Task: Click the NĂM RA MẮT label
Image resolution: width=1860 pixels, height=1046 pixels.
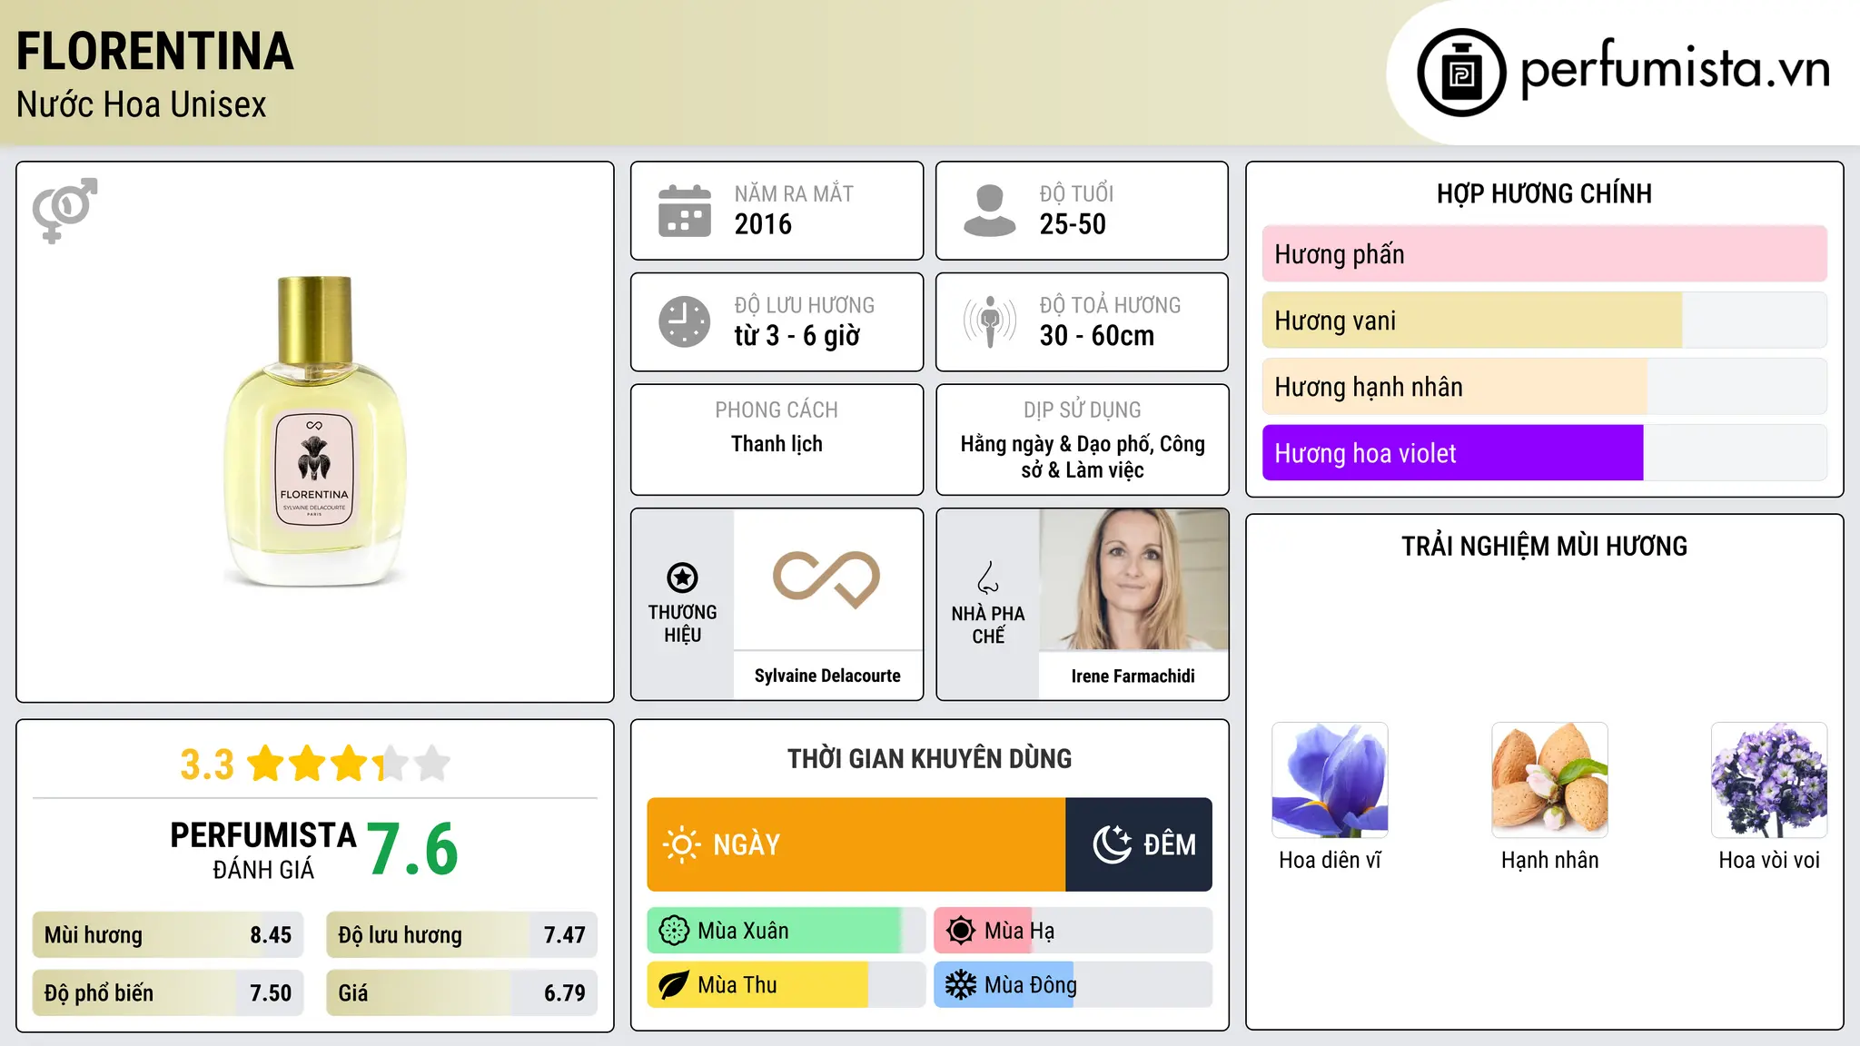Action: point(794,193)
